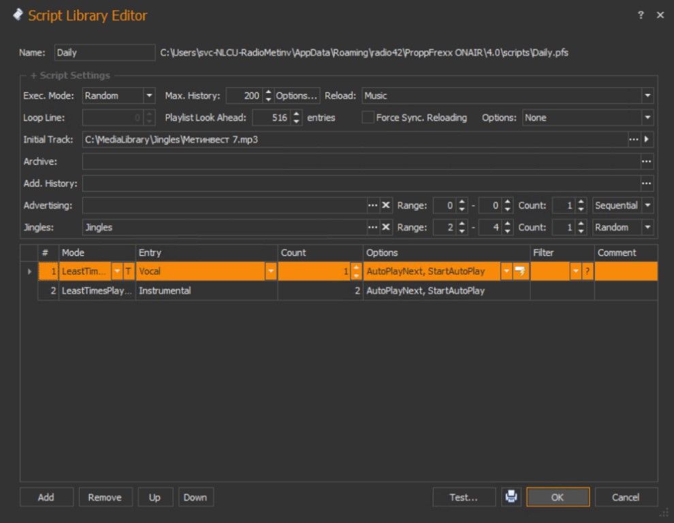Click the Test... button

click(x=463, y=497)
